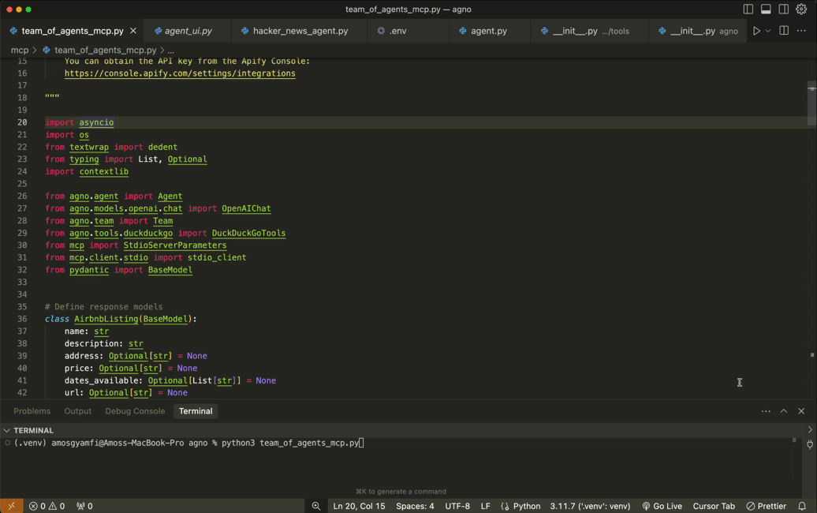Screen dimensions: 817x513
Task: Open remote window icon at bottom-left corner
Action: point(11,506)
